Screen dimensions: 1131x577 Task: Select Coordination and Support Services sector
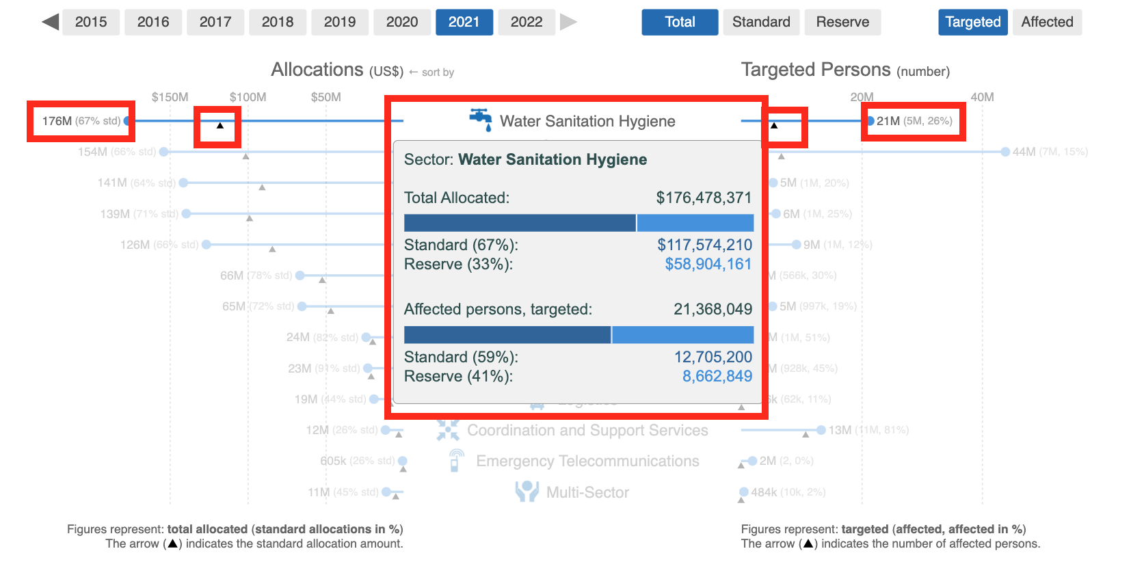(x=587, y=430)
